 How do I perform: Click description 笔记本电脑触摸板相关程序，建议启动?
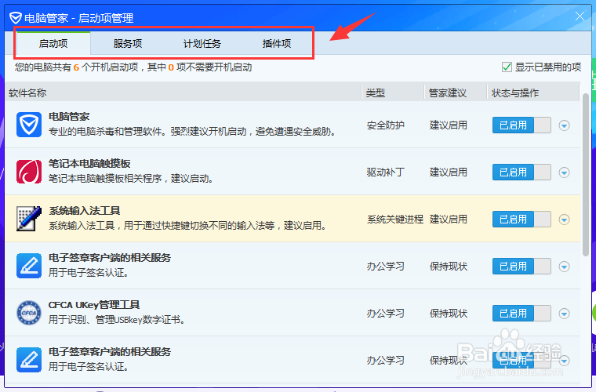coord(130,179)
